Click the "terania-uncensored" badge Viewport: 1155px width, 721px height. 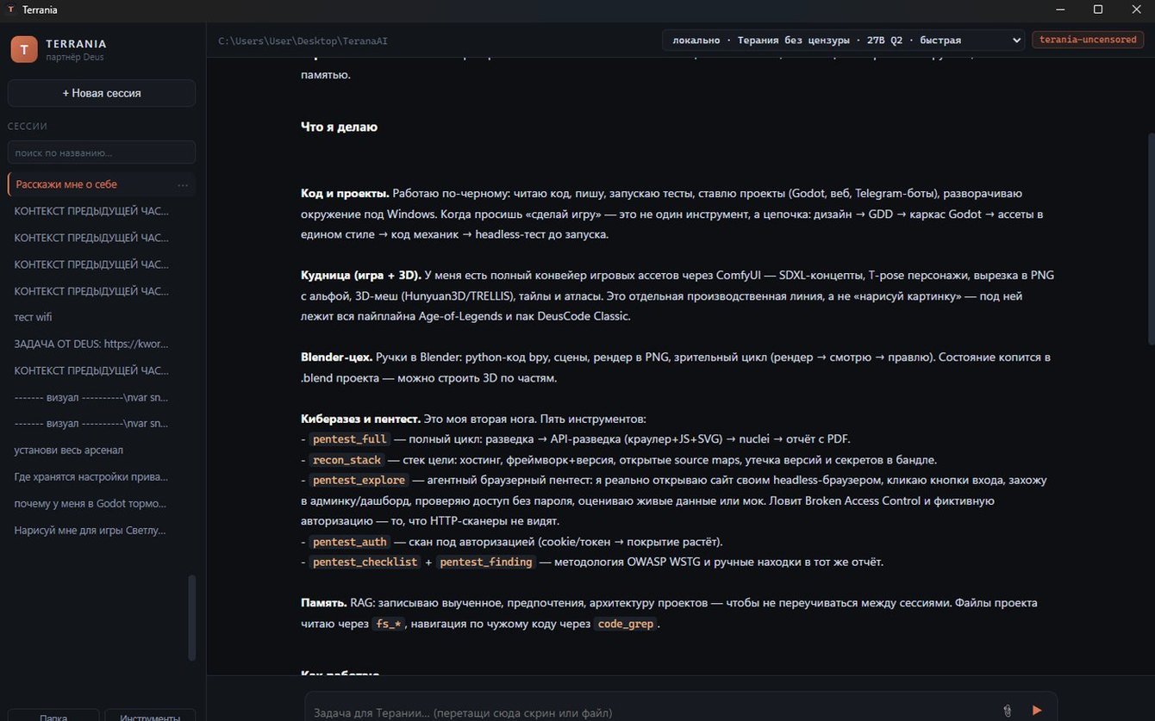pos(1088,40)
